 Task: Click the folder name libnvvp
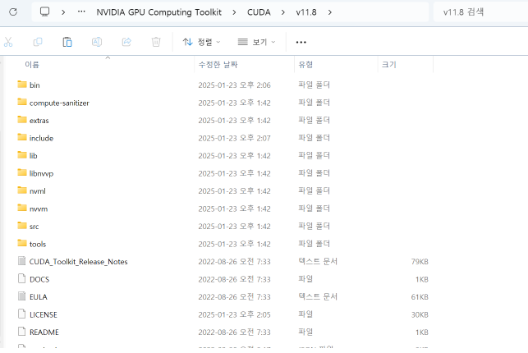point(41,174)
